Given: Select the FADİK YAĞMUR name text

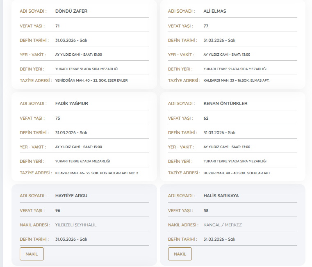Looking at the screenshot, I should tap(71, 103).
